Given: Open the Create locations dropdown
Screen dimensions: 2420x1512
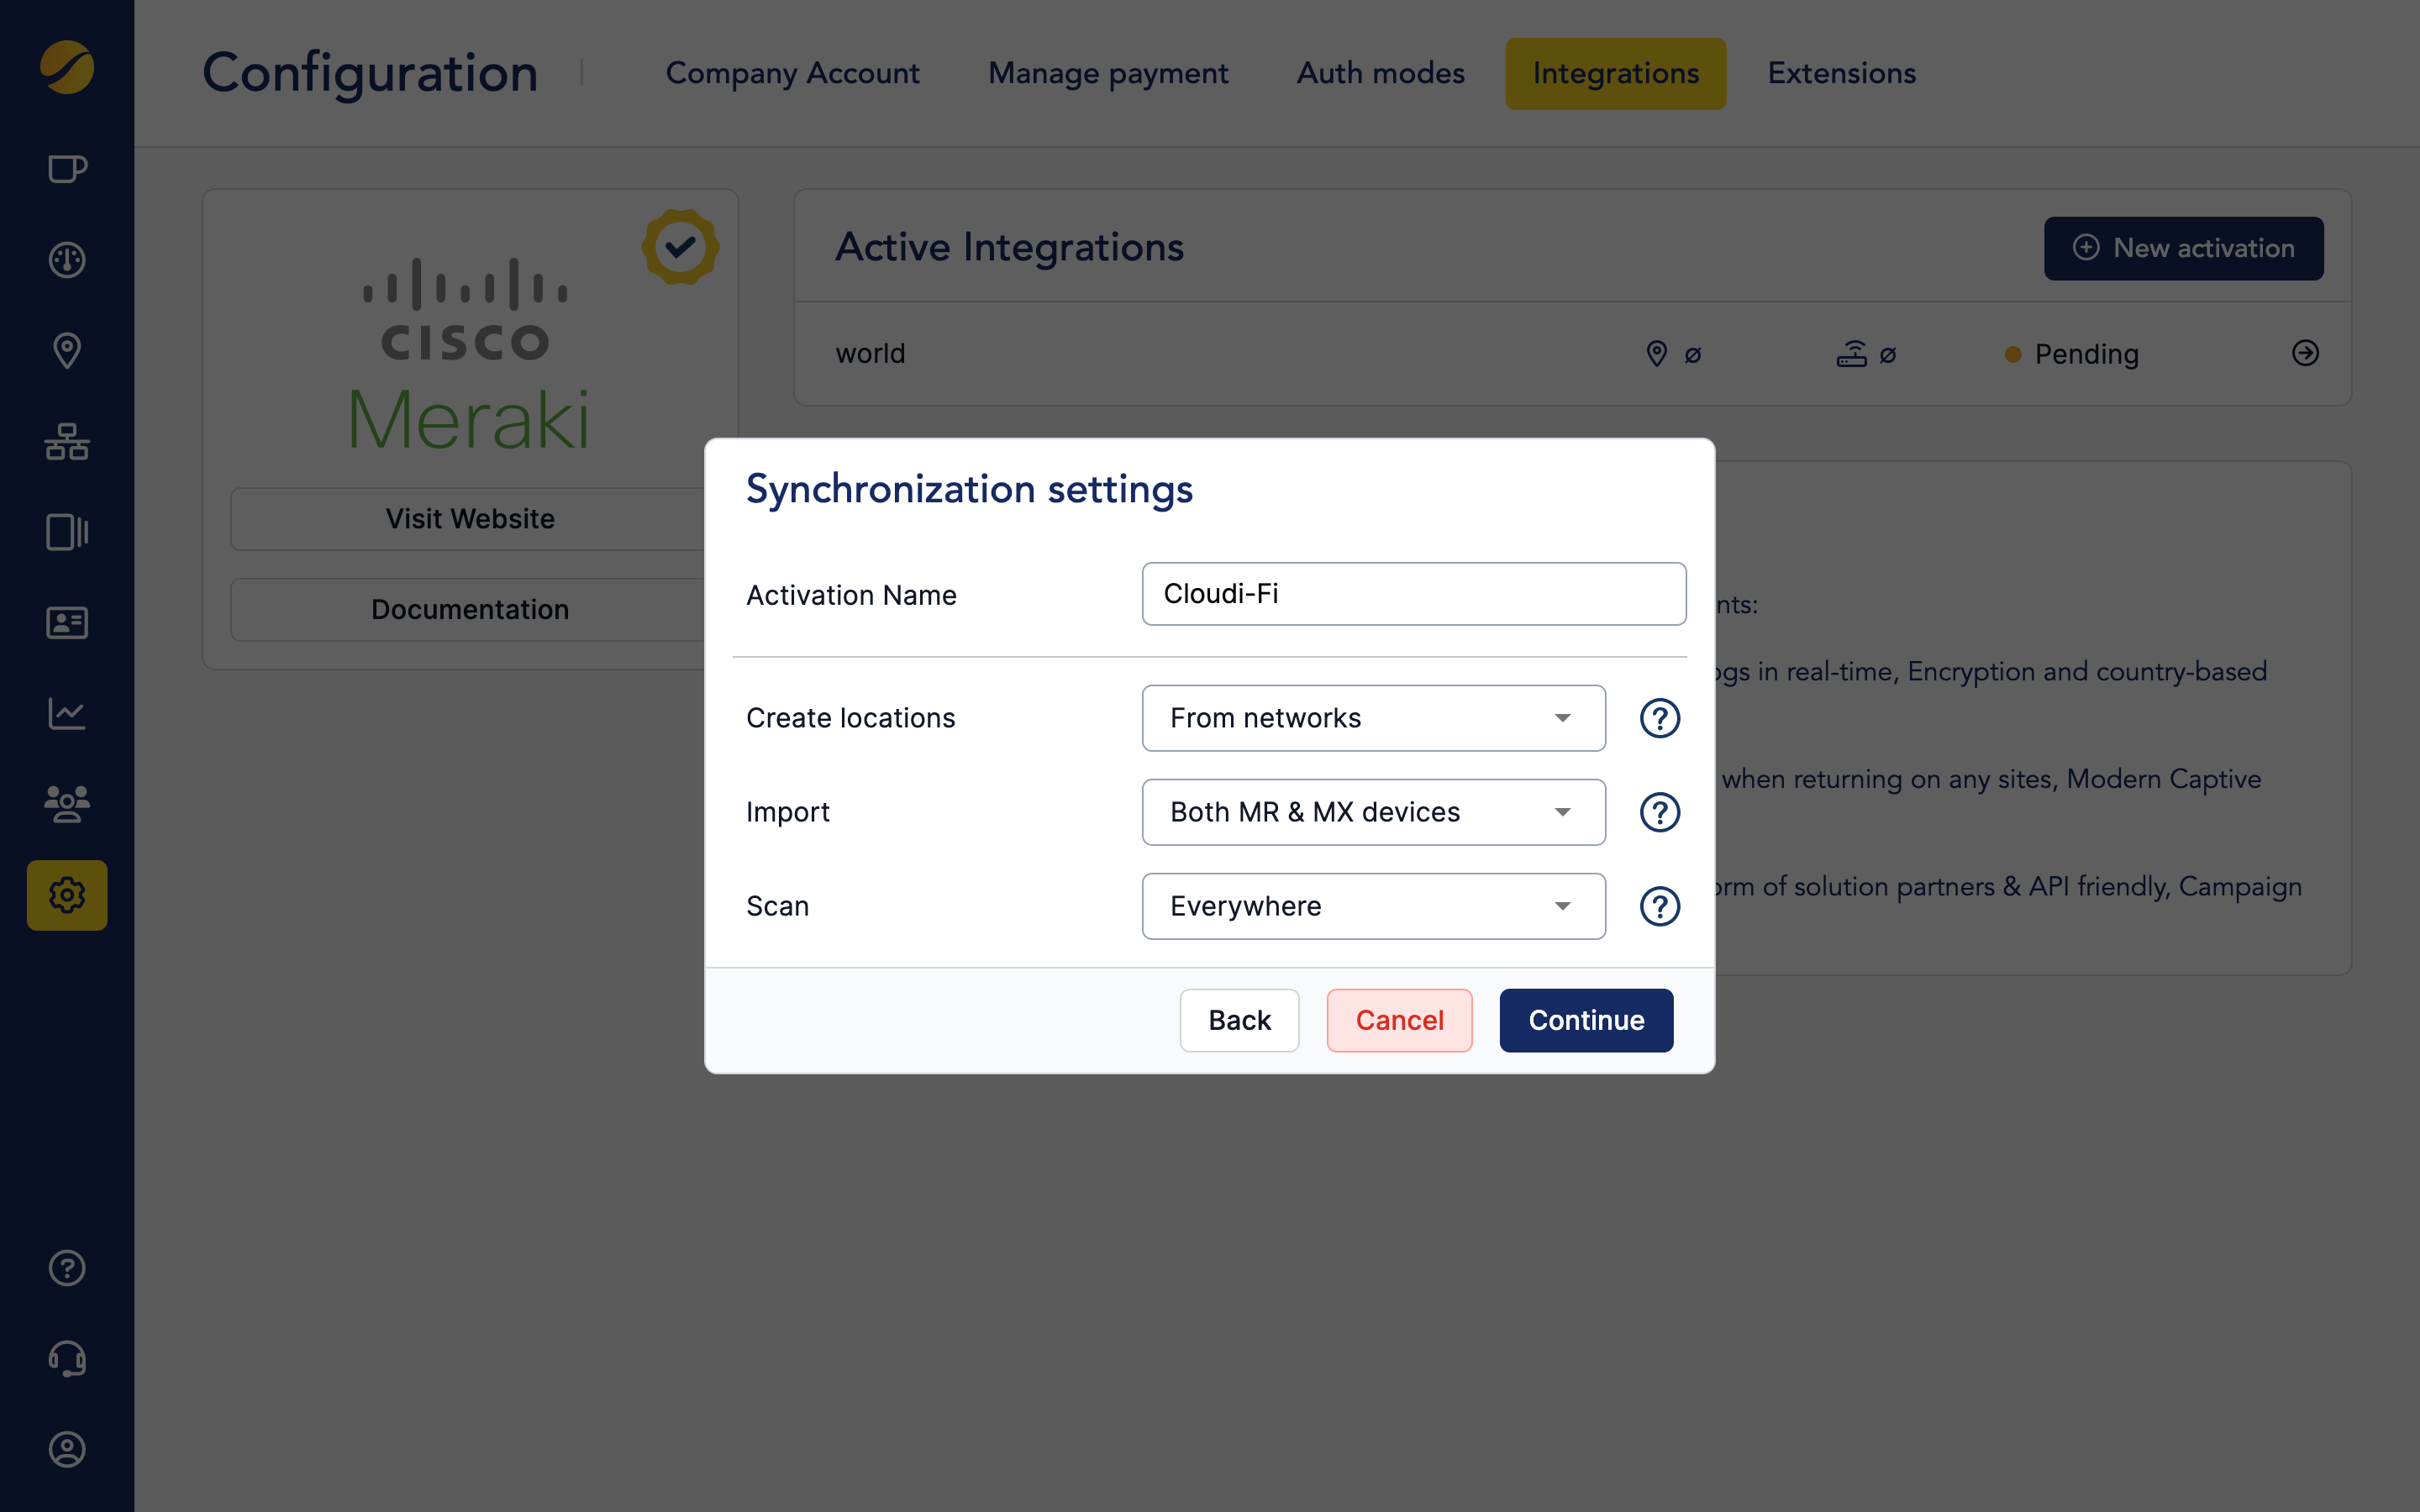Looking at the screenshot, I should pos(1372,718).
